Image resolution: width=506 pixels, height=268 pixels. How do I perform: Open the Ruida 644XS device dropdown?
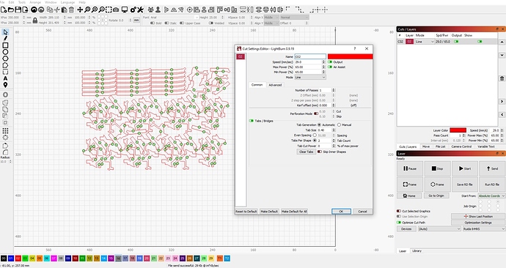coord(484,228)
